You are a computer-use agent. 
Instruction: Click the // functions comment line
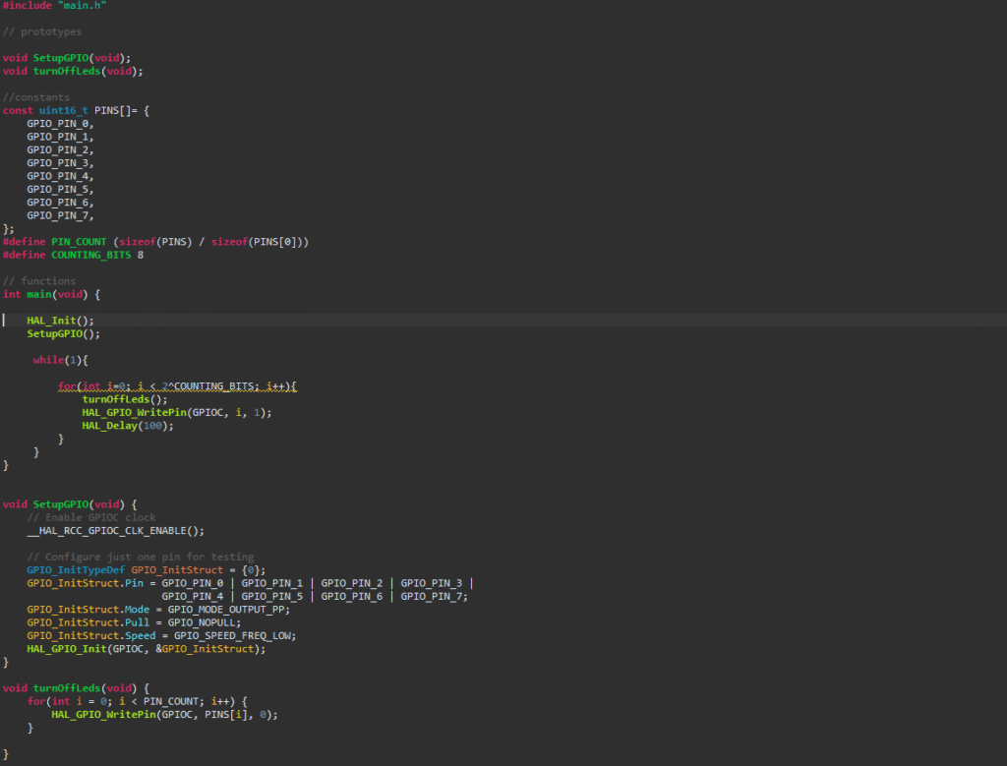pyautogui.click(x=39, y=281)
